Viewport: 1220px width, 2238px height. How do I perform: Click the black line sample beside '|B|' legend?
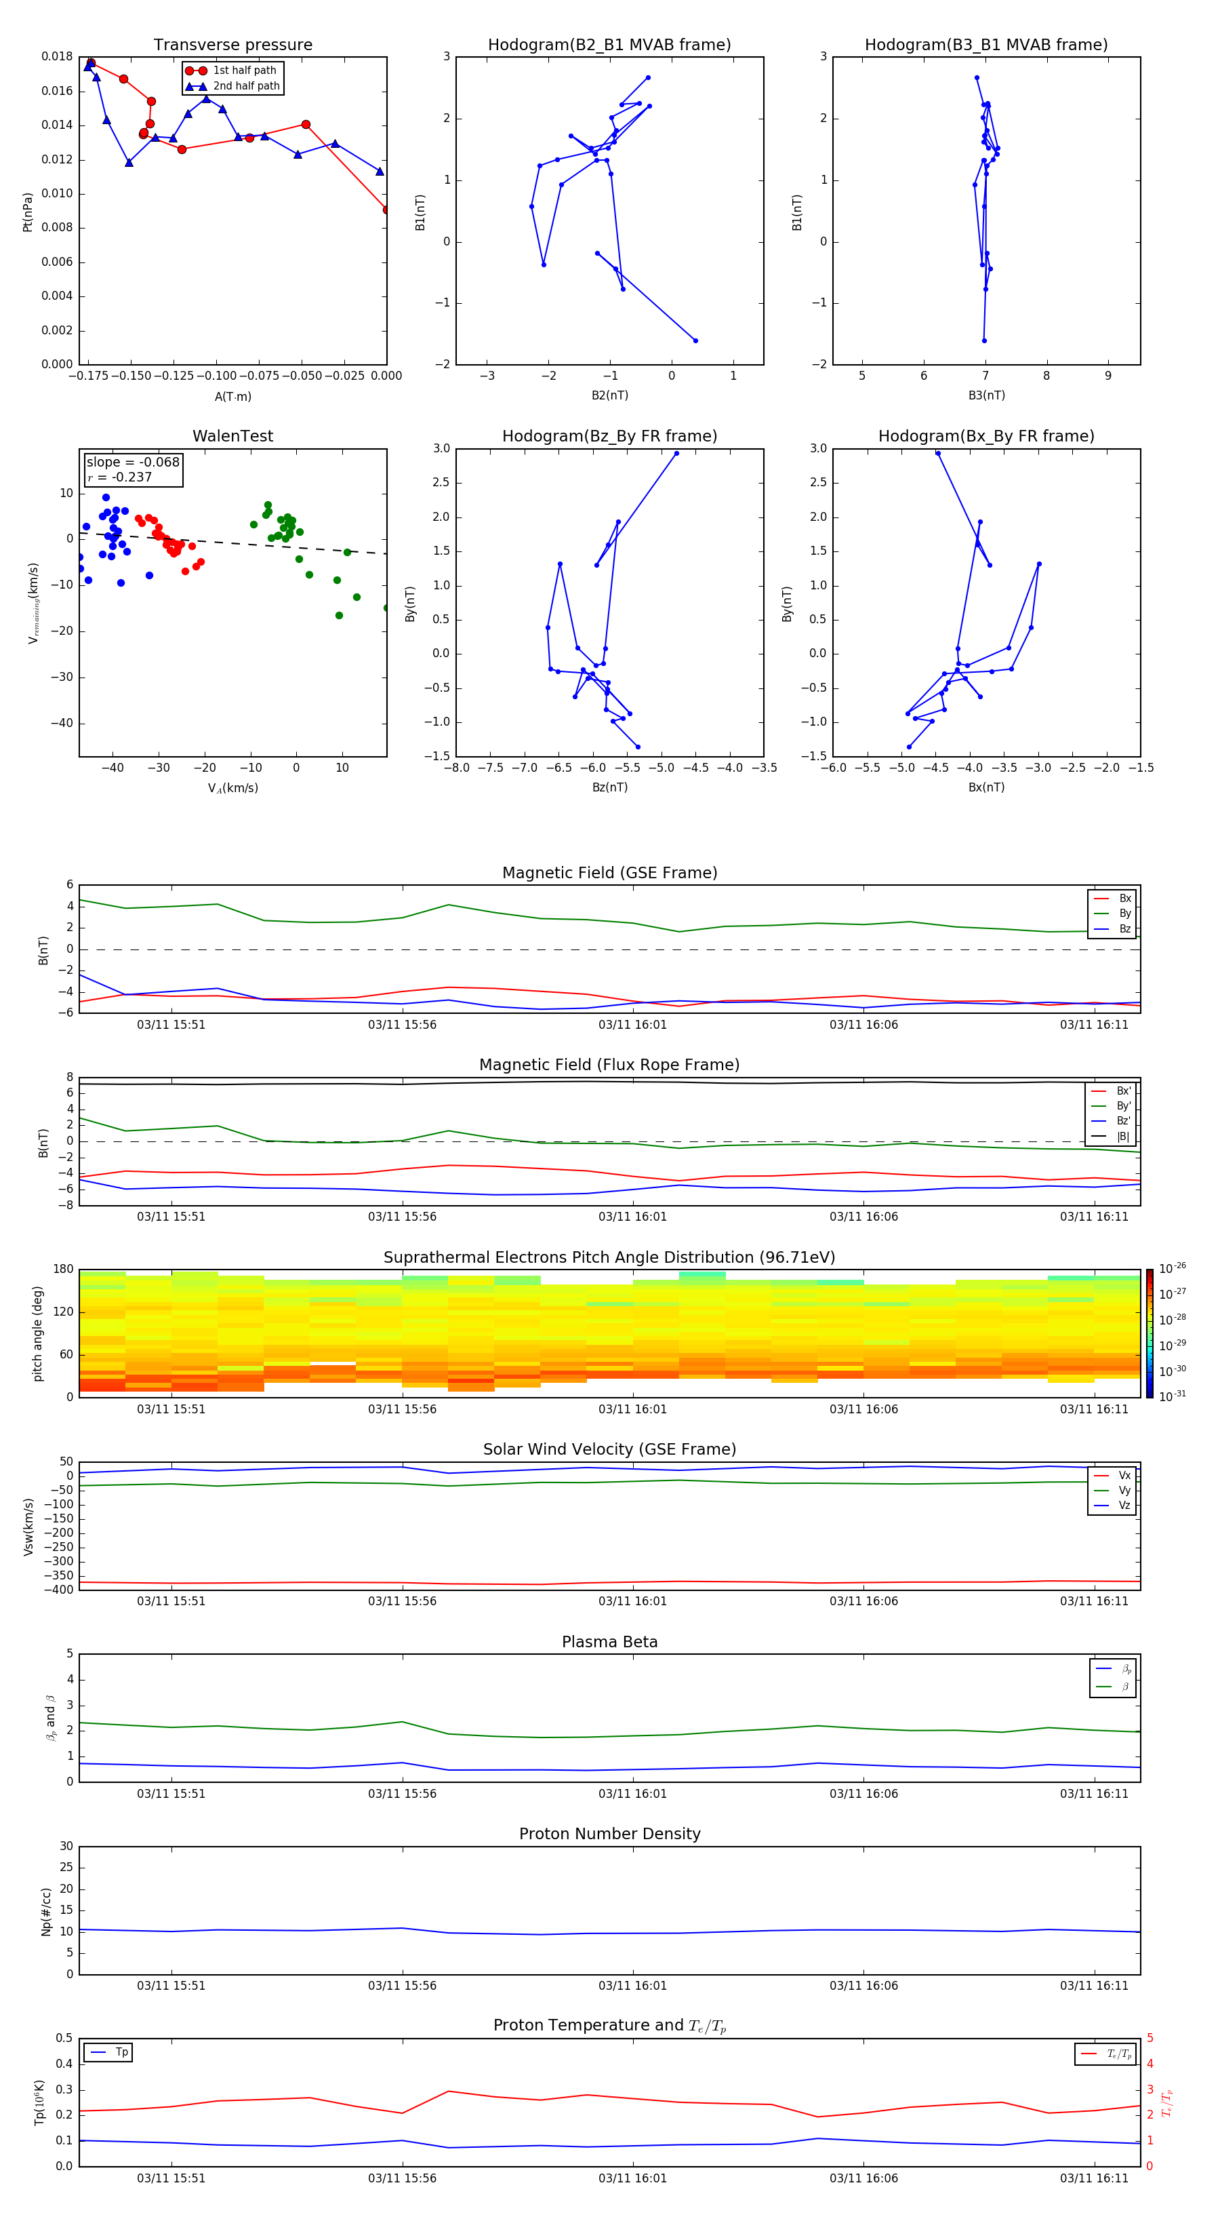(1099, 1137)
